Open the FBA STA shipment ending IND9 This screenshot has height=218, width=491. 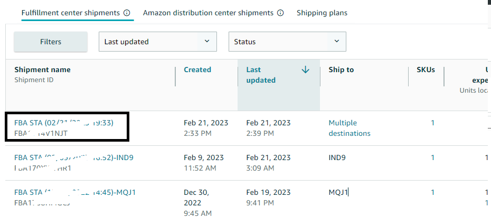click(x=74, y=157)
